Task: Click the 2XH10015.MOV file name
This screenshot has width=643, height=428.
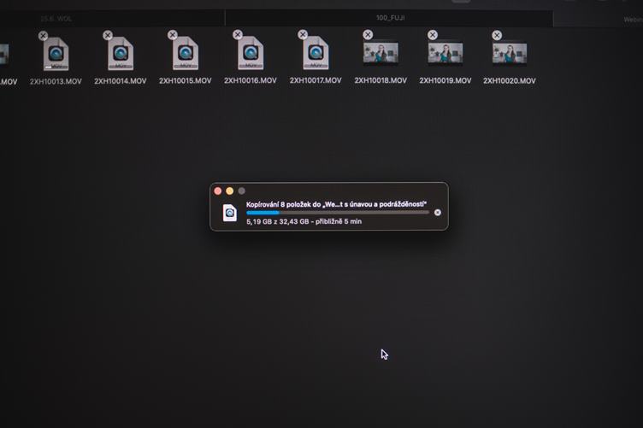Action: coord(186,80)
